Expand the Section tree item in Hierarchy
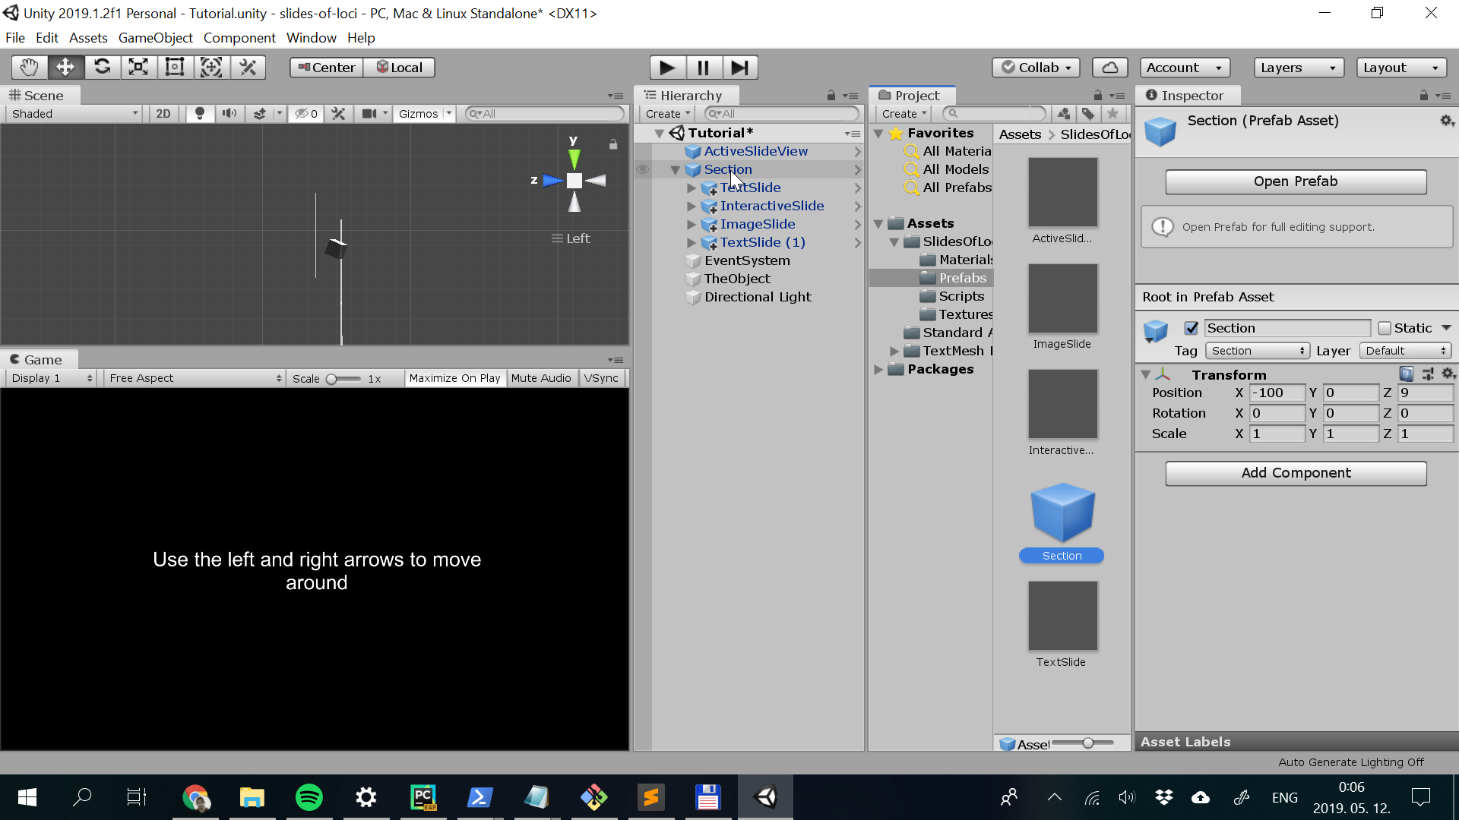This screenshot has height=820, width=1459. (676, 169)
